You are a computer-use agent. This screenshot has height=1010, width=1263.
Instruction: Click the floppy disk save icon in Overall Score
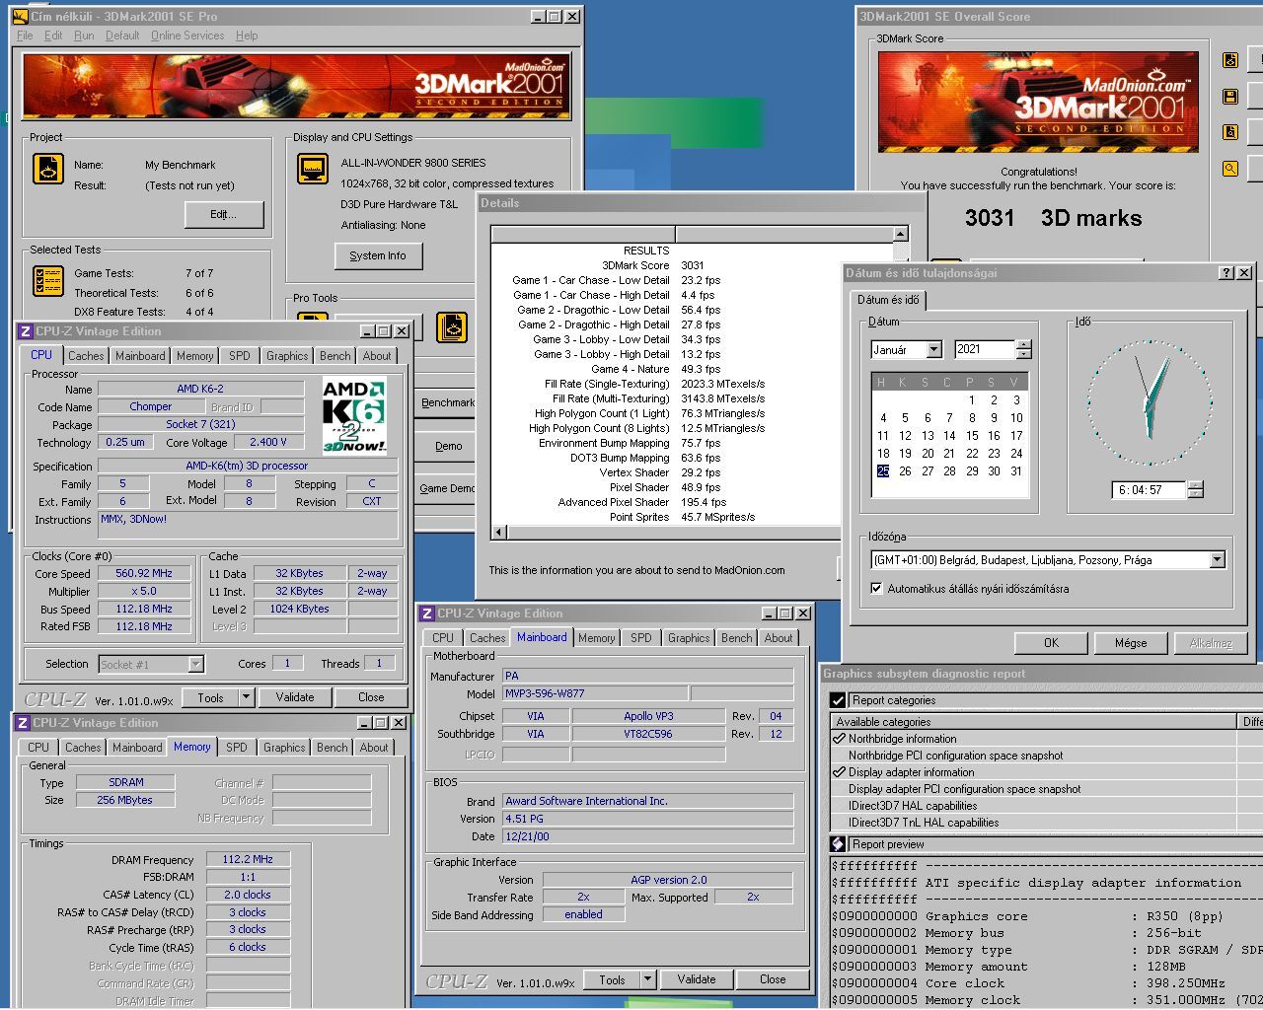[x=1230, y=96]
